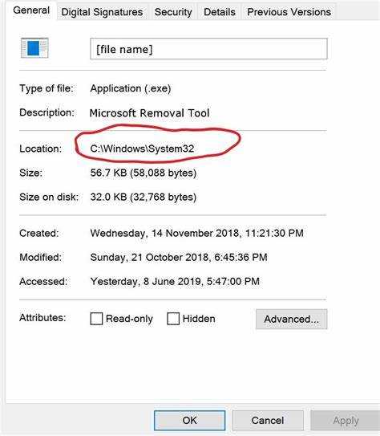Click the 56.7 KB size value
The image size is (380, 436).
[x=144, y=173]
